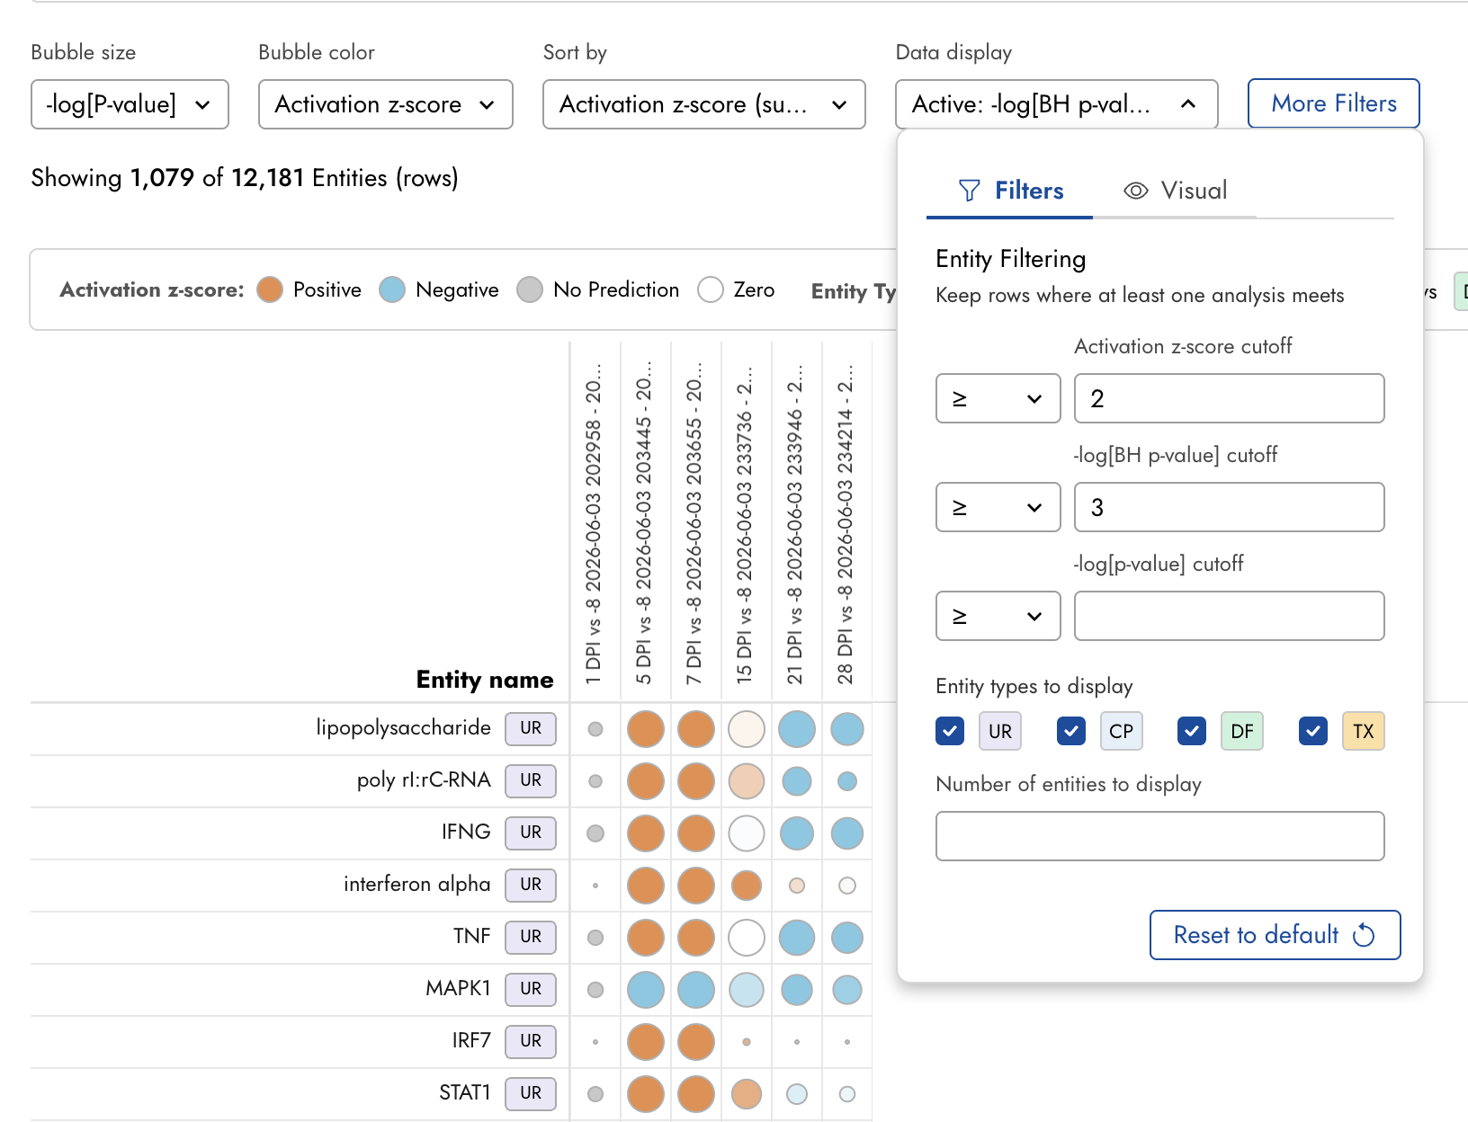This screenshot has height=1122, width=1468.
Task: Click the Reset to default button
Action: [x=1275, y=935]
